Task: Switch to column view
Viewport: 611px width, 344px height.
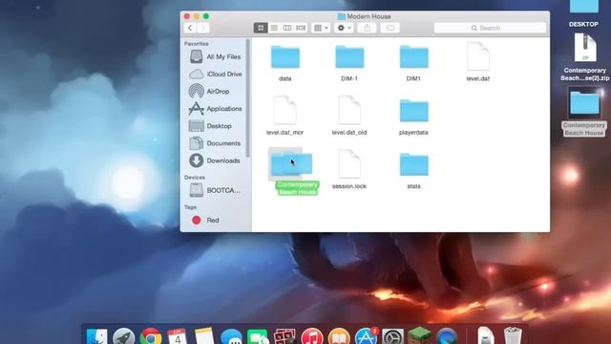Action: [x=287, y=28]
